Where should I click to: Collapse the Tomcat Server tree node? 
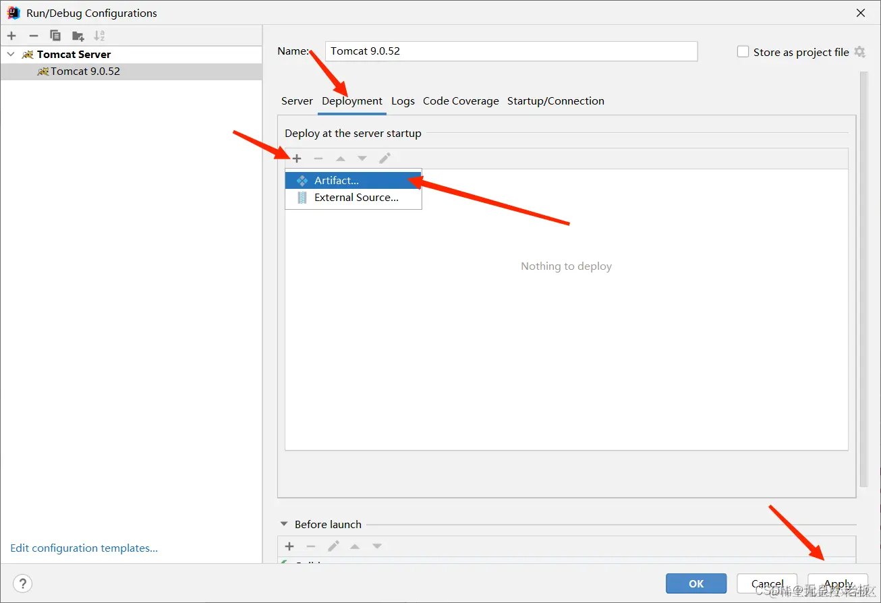(11, 54)
